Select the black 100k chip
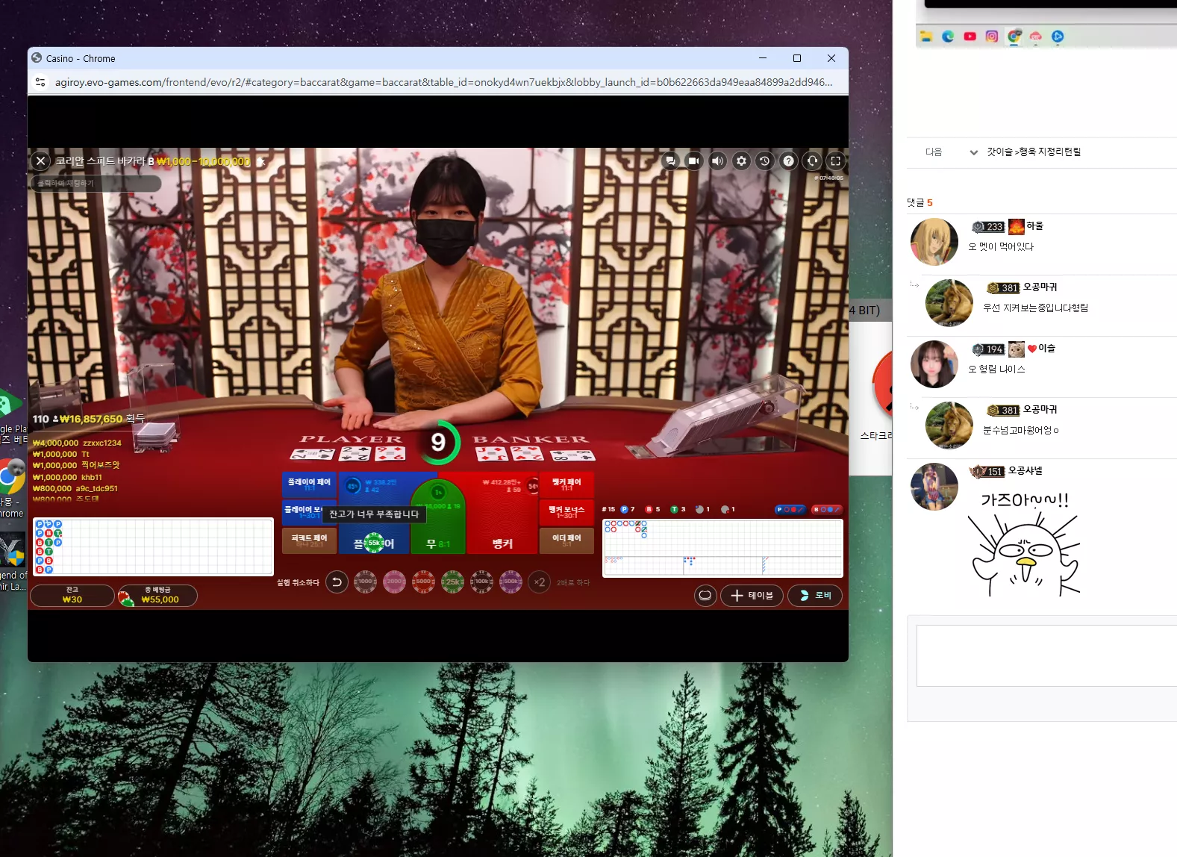This screenshot has height=857, width=1177. point(481,582)
